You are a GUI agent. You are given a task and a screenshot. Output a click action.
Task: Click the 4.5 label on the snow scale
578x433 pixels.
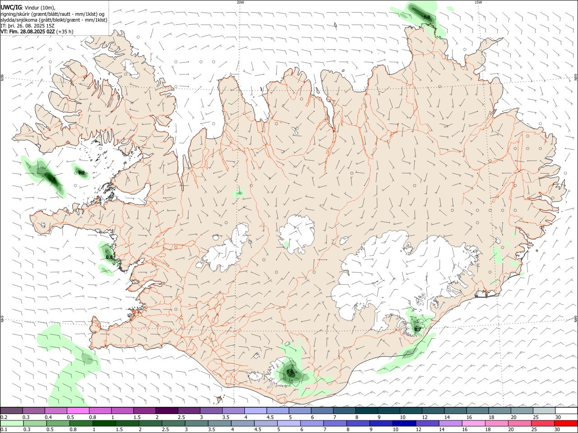tap(270, 417)
